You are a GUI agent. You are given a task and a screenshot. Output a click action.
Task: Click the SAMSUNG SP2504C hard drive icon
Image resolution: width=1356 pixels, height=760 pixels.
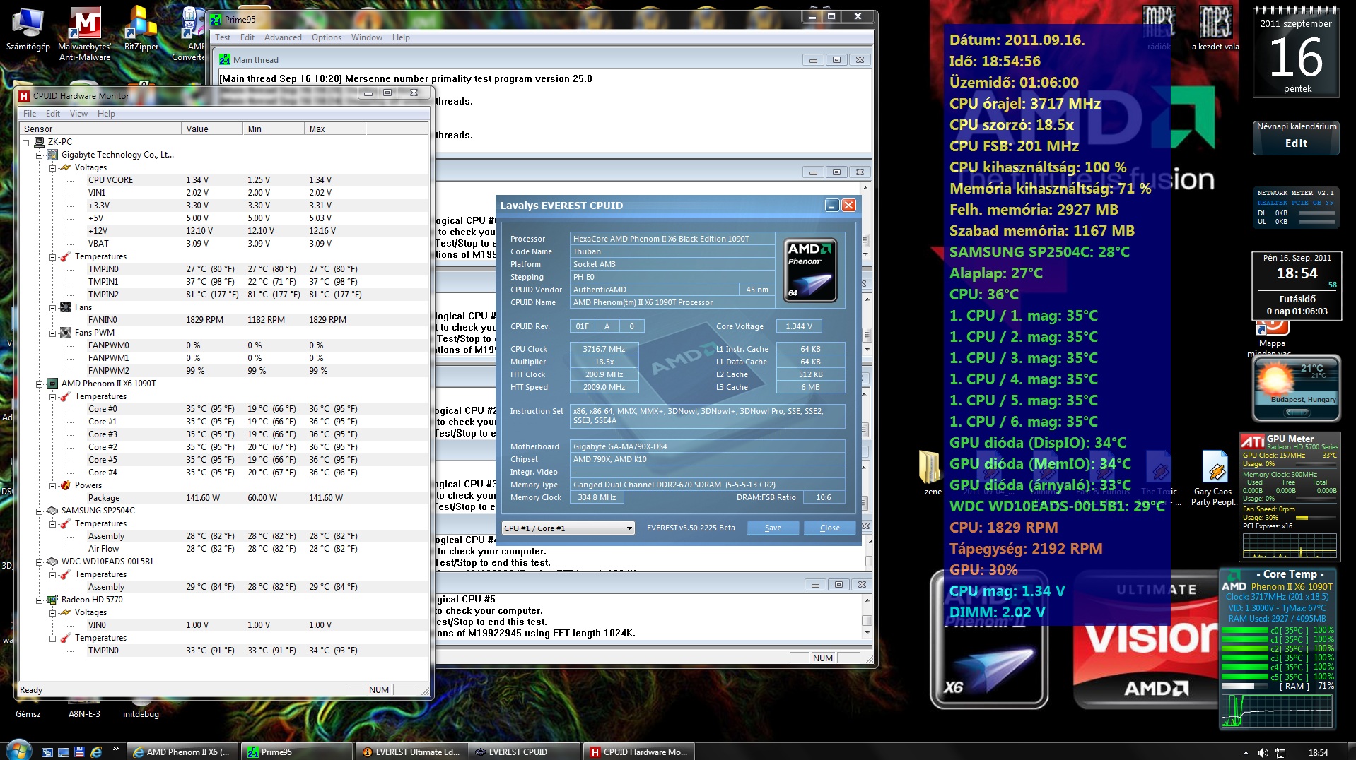coord(52,511)
